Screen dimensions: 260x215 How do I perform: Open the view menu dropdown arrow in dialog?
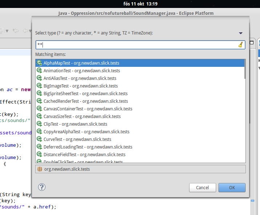pyautogui.click(x=241, y=33)
